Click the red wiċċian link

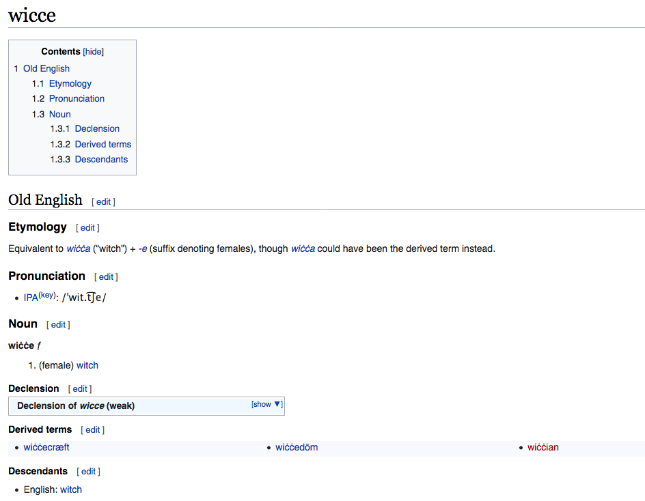(x=543, y=448)
